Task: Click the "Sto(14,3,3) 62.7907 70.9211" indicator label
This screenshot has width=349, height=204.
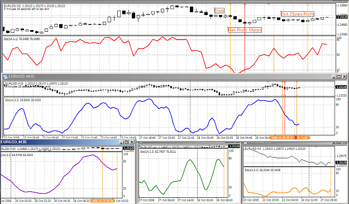Action: coord(158,152)
